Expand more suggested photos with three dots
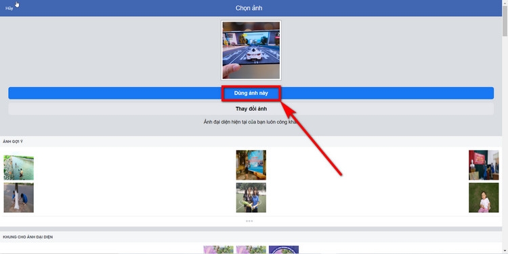508x254 pixels. (249, 221)
